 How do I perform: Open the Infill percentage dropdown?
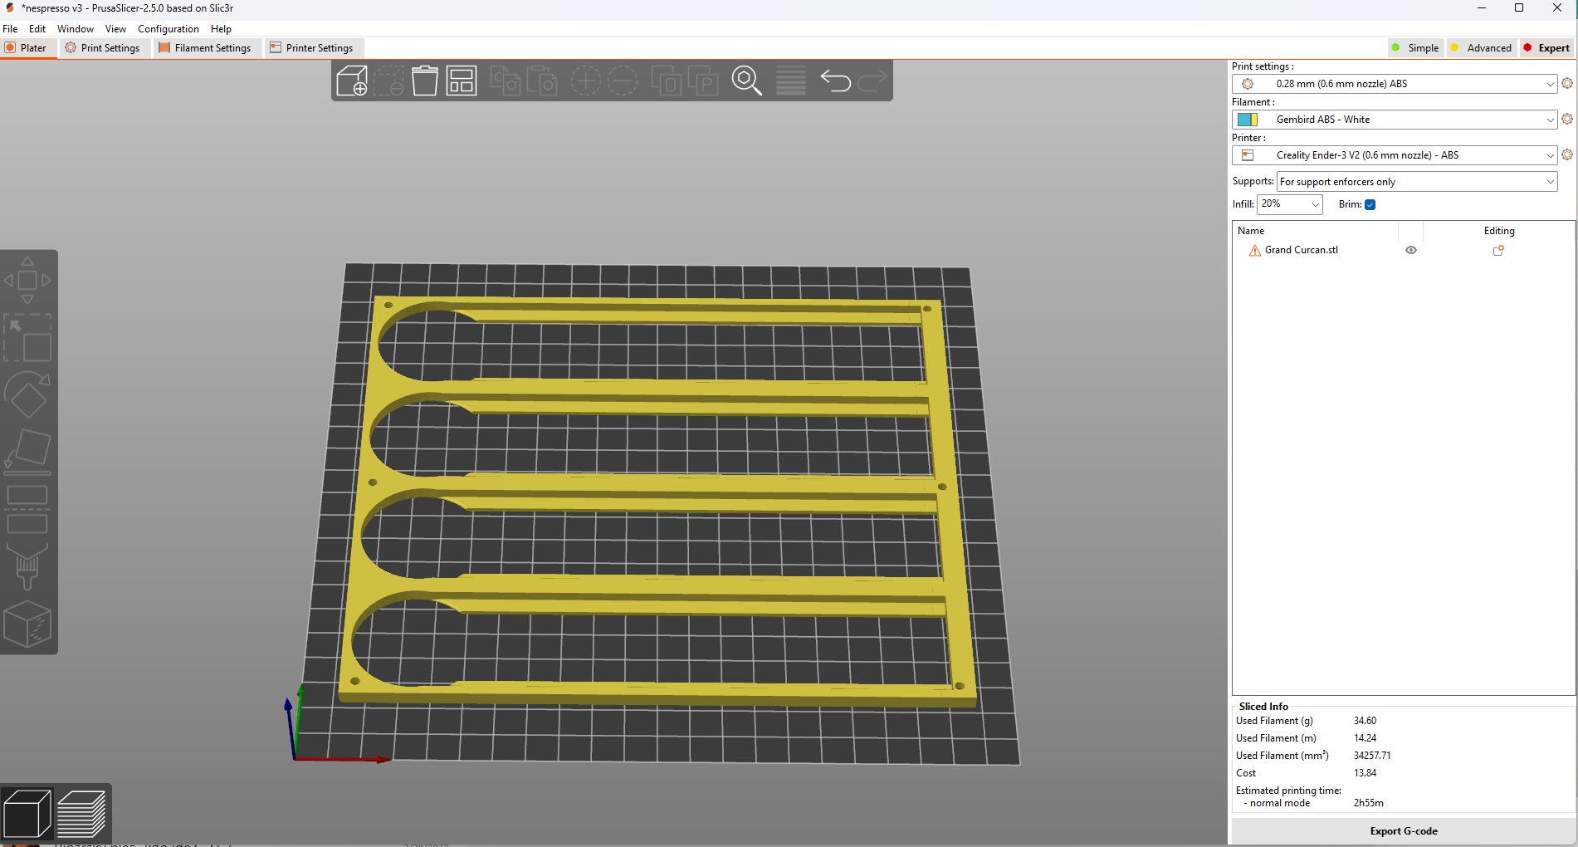point(1289,204)
